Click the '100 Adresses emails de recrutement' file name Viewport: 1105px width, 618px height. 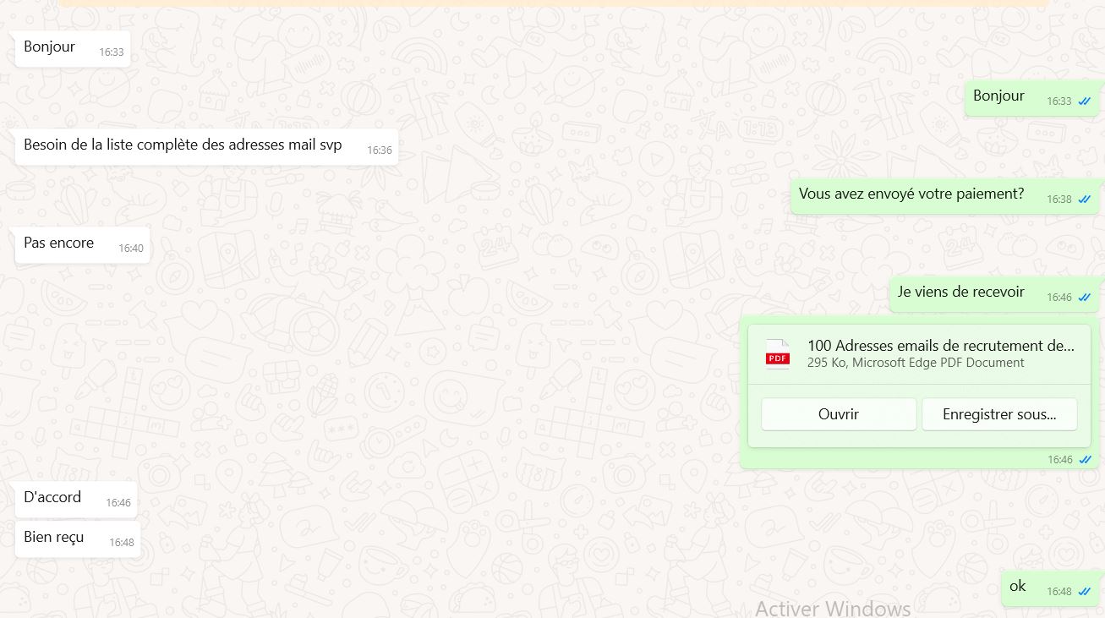pyautogui.click(x=940, y=345)
